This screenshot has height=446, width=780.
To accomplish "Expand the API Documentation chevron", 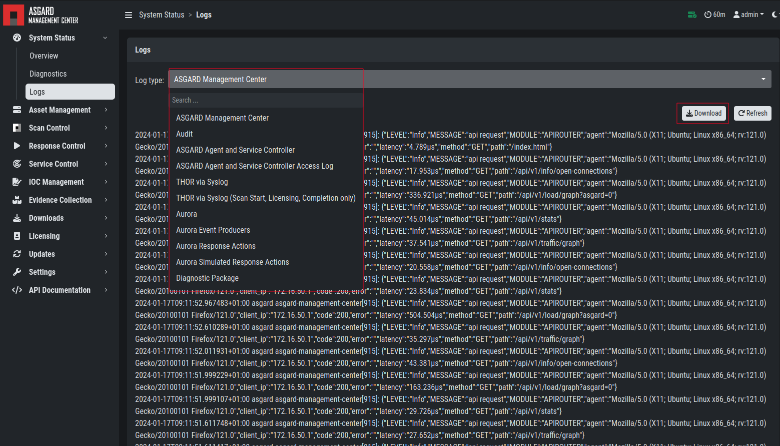I will click(106, 290).
